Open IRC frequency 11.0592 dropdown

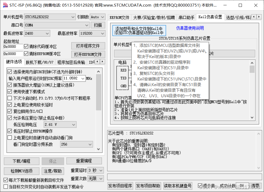[x=74, y=78]
